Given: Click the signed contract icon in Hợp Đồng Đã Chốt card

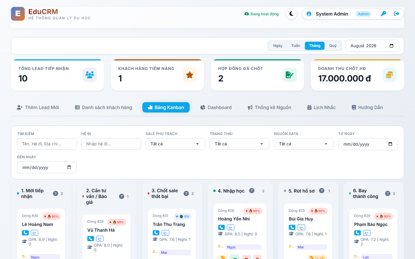Looking at the screenshot, I should tap(290, 75).
